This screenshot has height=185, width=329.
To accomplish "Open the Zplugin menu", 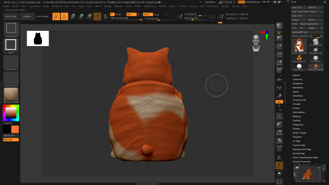I will click(225, 7).
